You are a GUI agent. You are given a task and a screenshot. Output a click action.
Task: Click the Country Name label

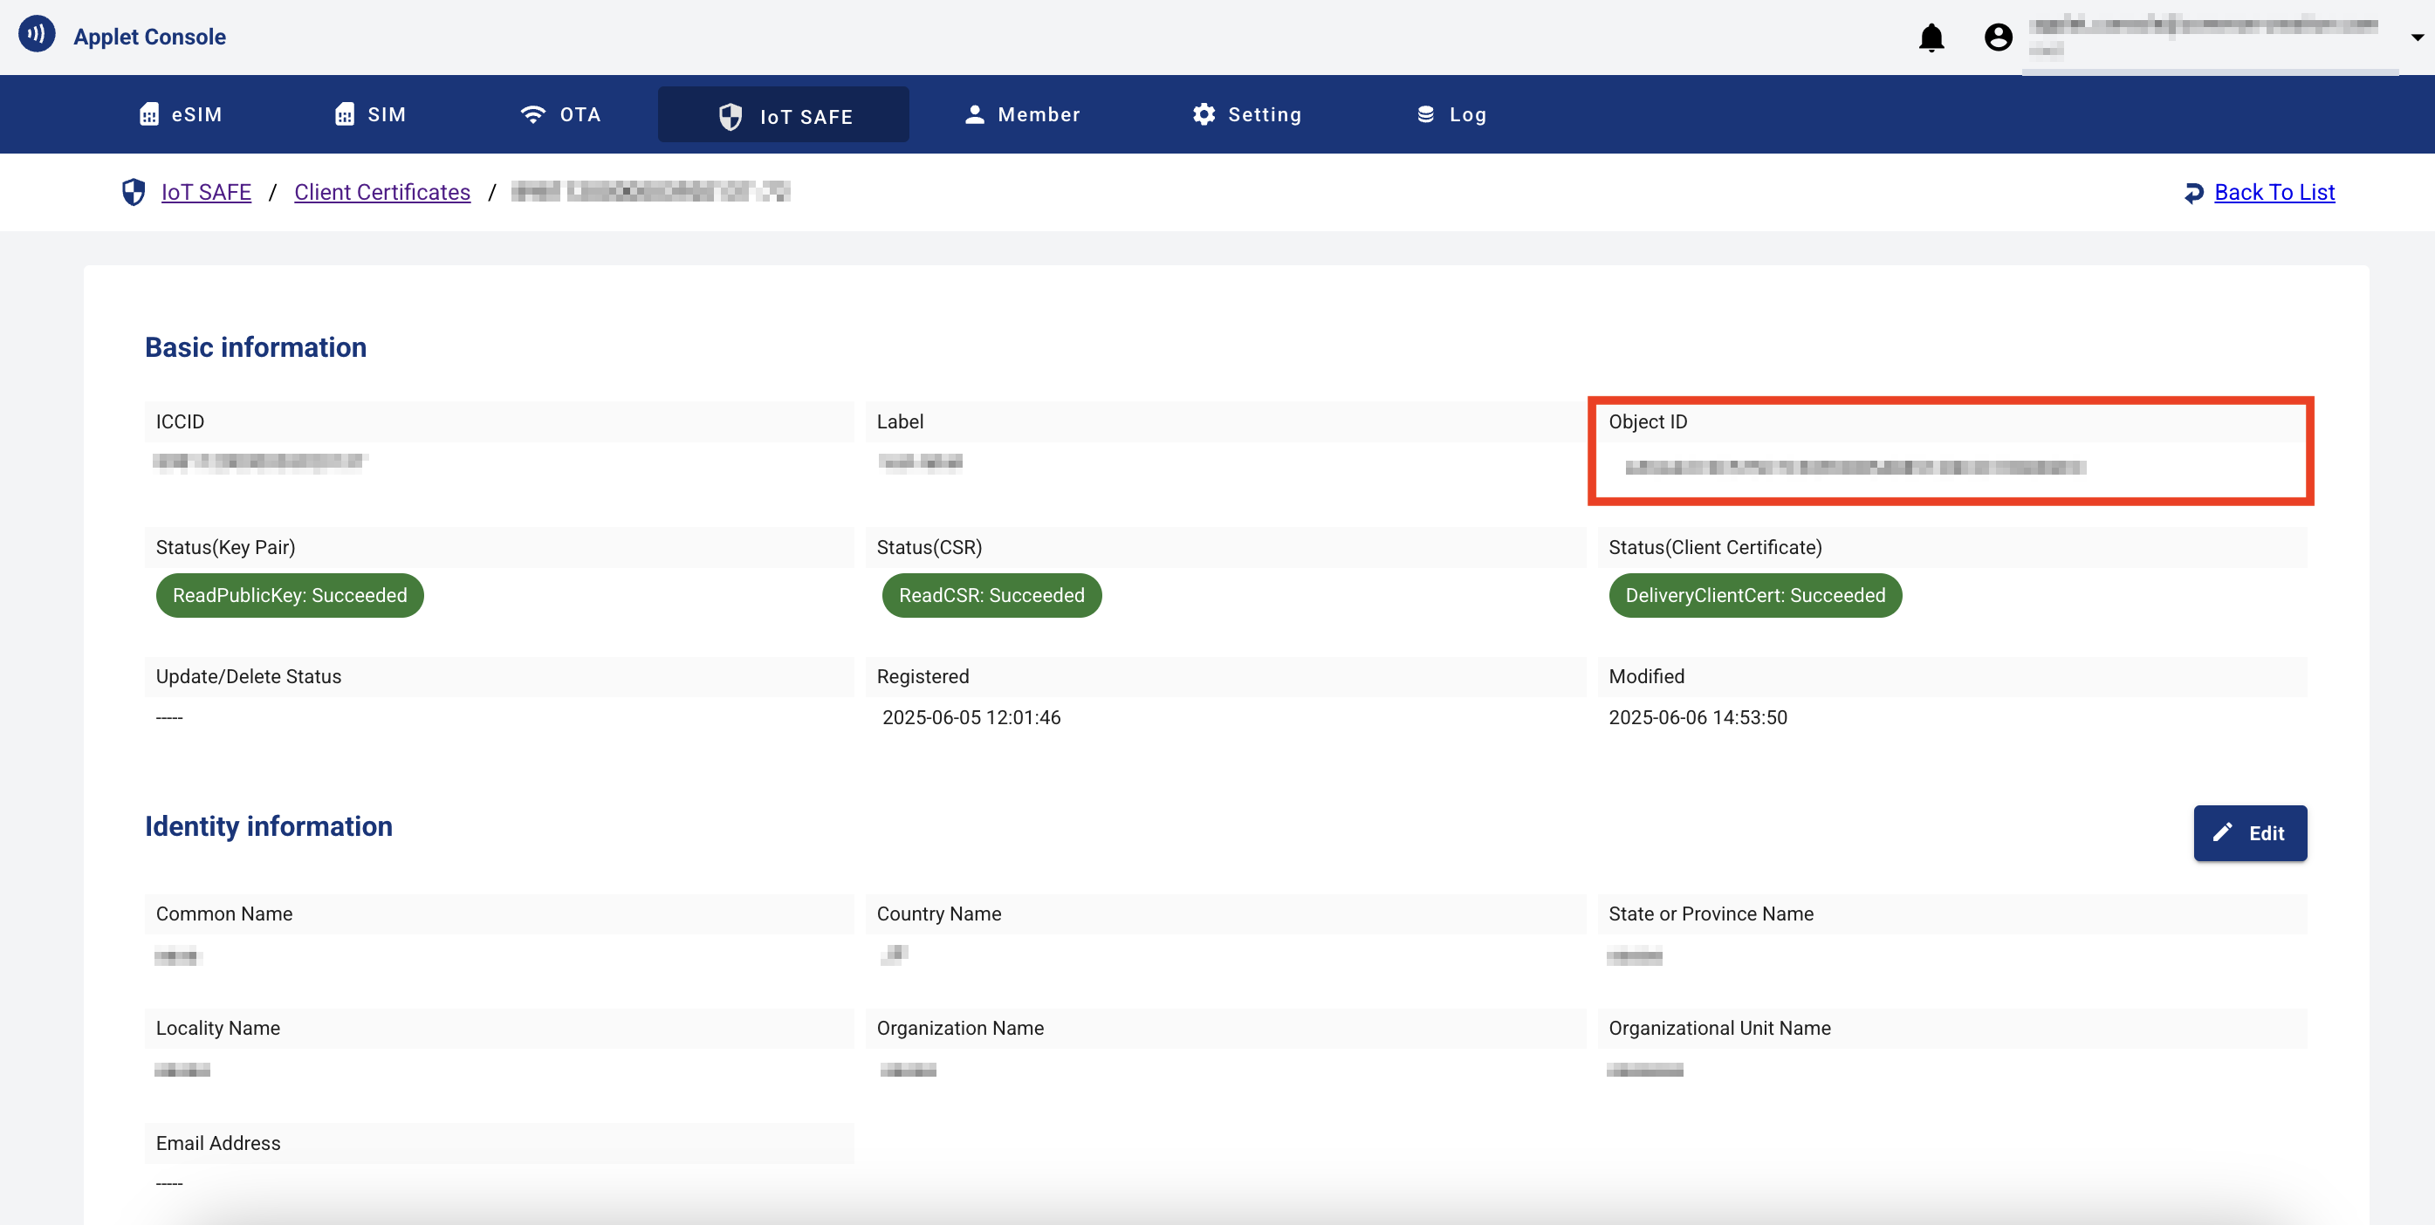[938, 914]
